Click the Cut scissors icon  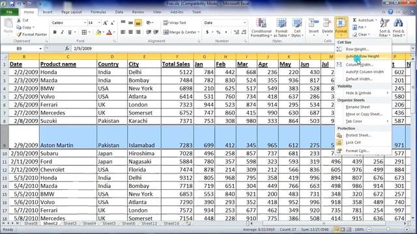[19, 20]
